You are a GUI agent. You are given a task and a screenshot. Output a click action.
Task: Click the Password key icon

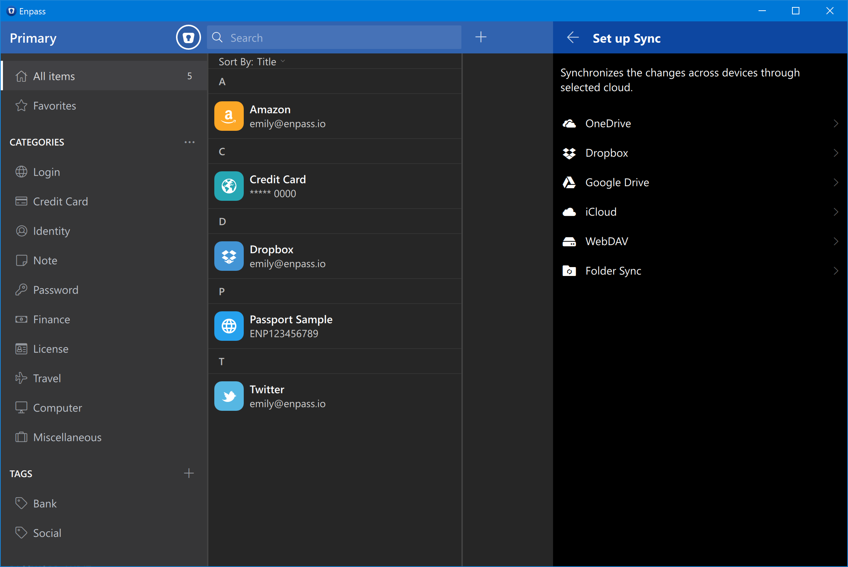21,290
